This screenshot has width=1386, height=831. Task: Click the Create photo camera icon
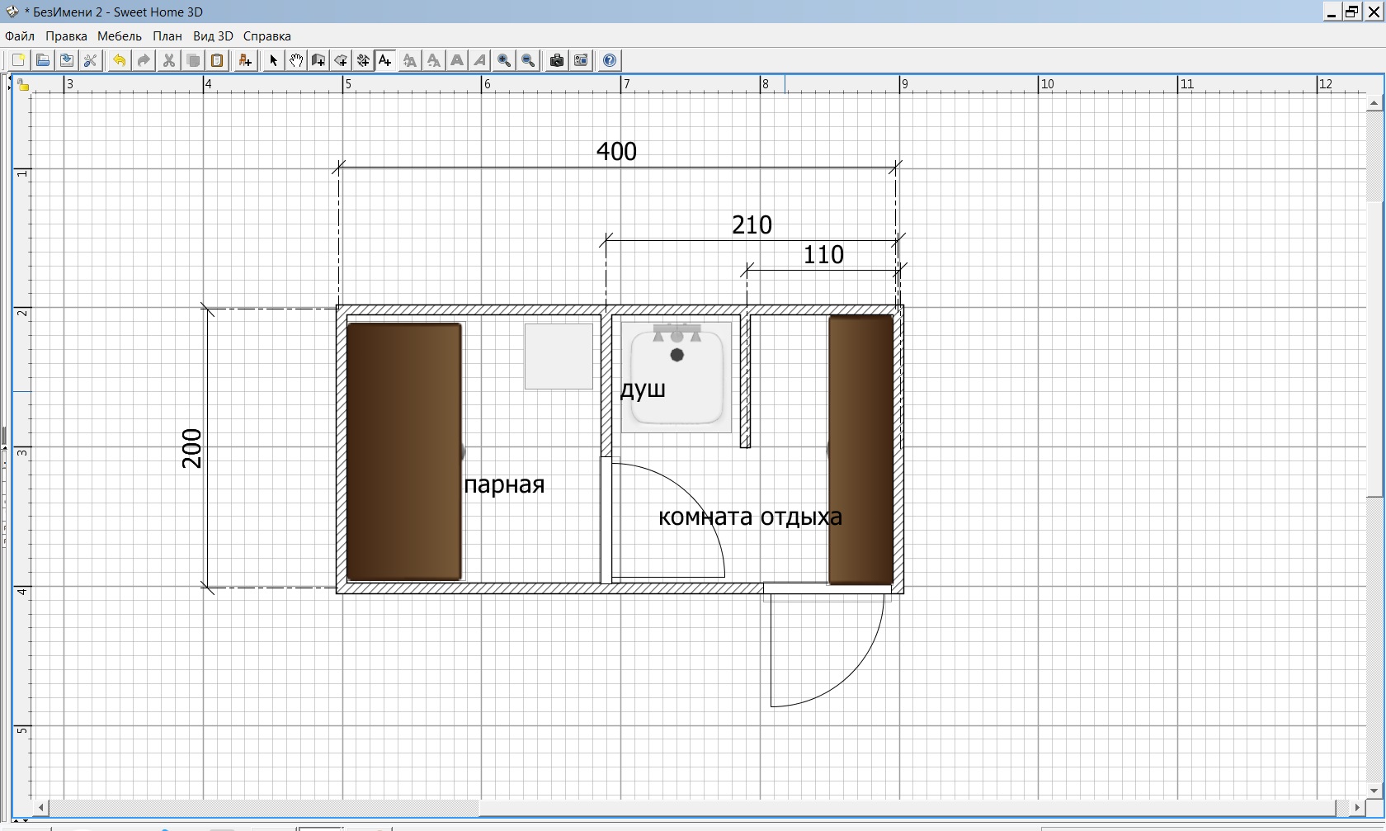click(557, 60)
